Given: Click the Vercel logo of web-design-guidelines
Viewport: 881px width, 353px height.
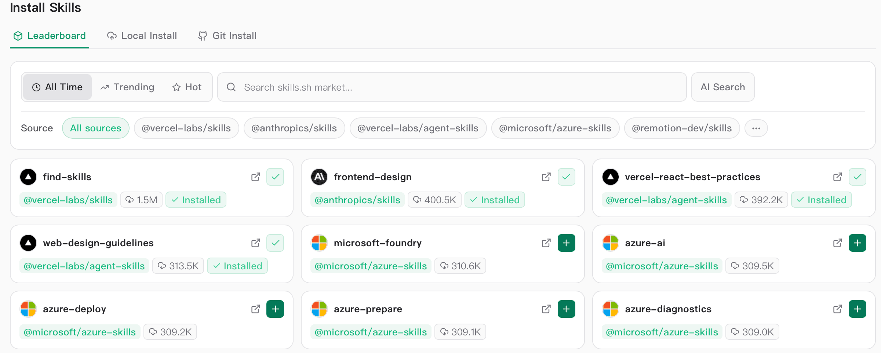Looking at the screenshot, I should coord(28,243).
